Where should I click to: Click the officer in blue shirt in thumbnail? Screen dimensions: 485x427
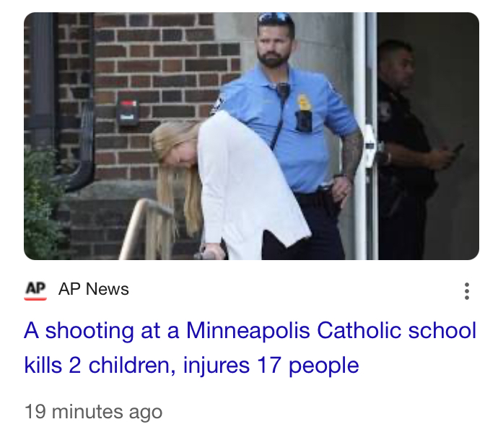(x=292, y=130)
